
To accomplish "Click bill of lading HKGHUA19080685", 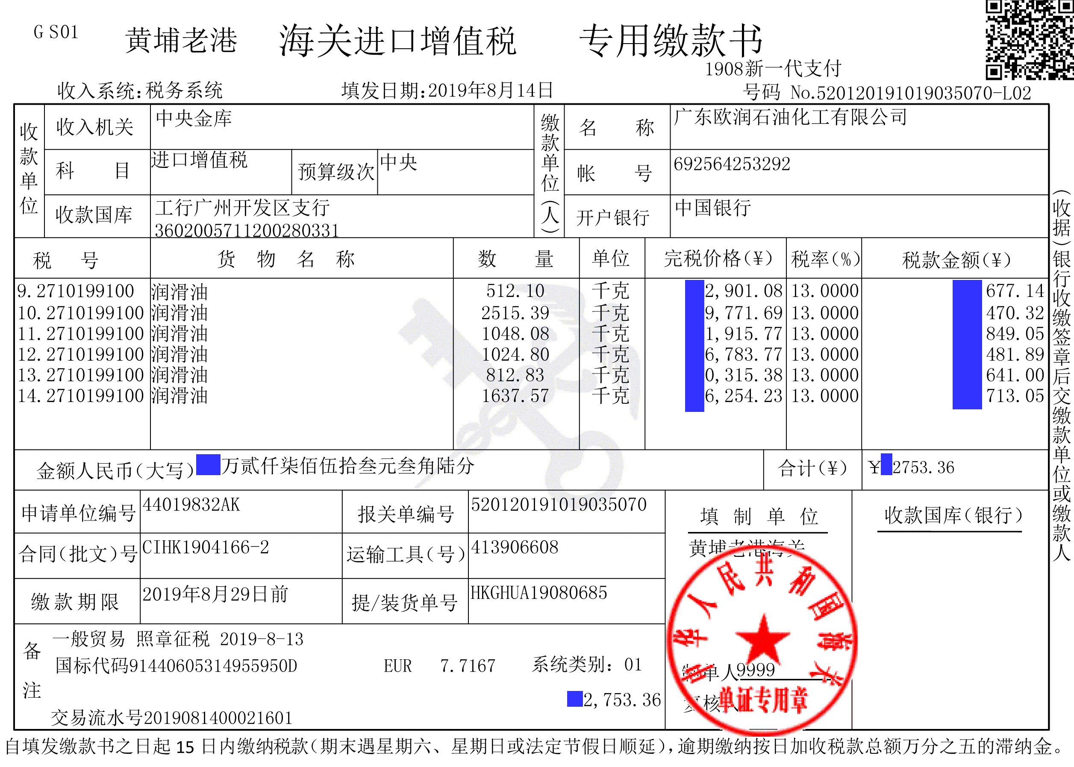I will (x=539, y=593).
